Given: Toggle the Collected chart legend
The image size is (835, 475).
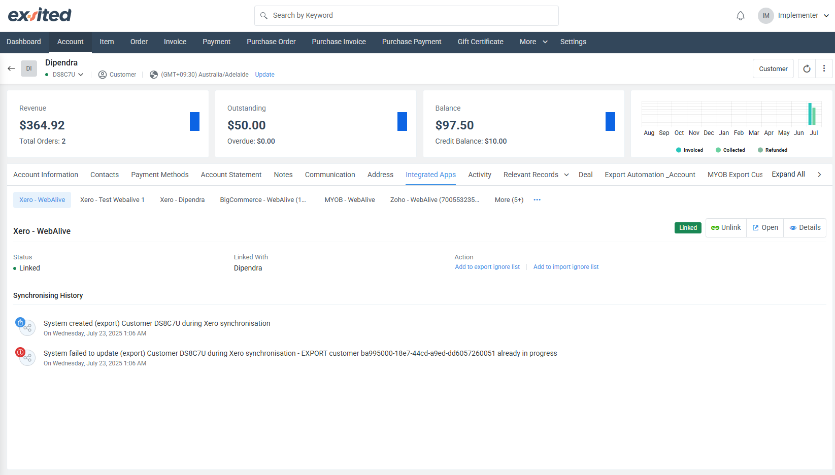Looking at the screenshot, I should pyautogui.click(x=730, y=150).
